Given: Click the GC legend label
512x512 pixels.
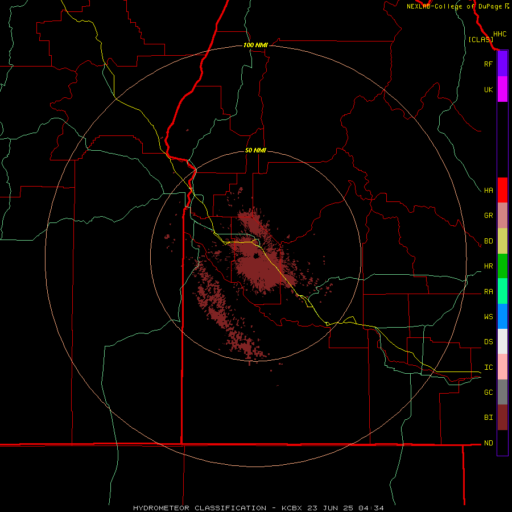Looking at the screenshot, I should (x=488, y=393).
